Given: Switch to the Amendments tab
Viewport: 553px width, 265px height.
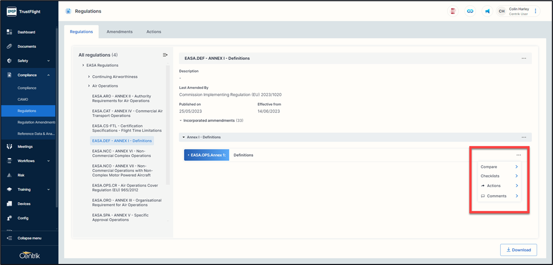Looking at the screenshot, I should click(120, 32).
